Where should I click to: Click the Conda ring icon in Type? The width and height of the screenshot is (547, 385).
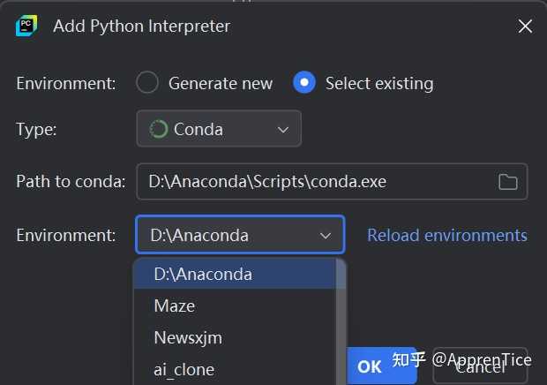coord(159,129)
